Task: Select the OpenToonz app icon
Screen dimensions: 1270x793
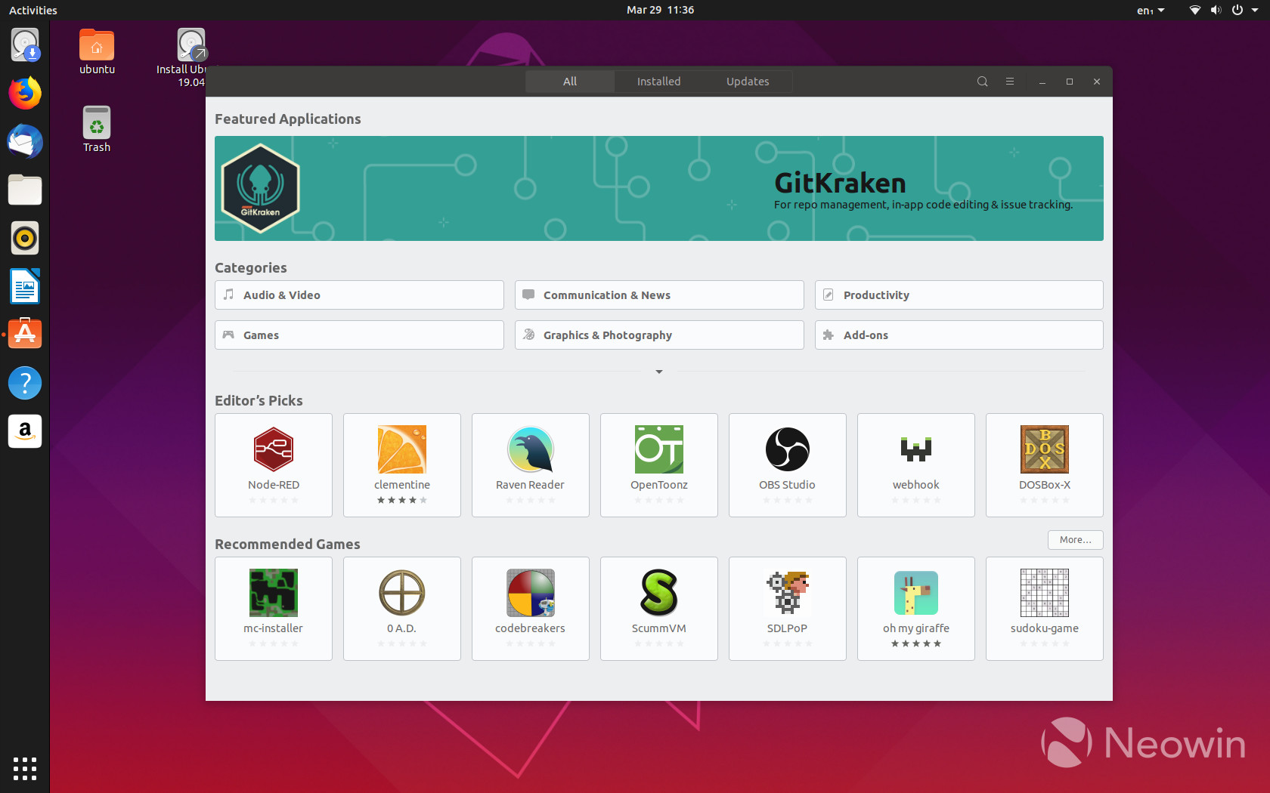Action: (x=658, y=449)
